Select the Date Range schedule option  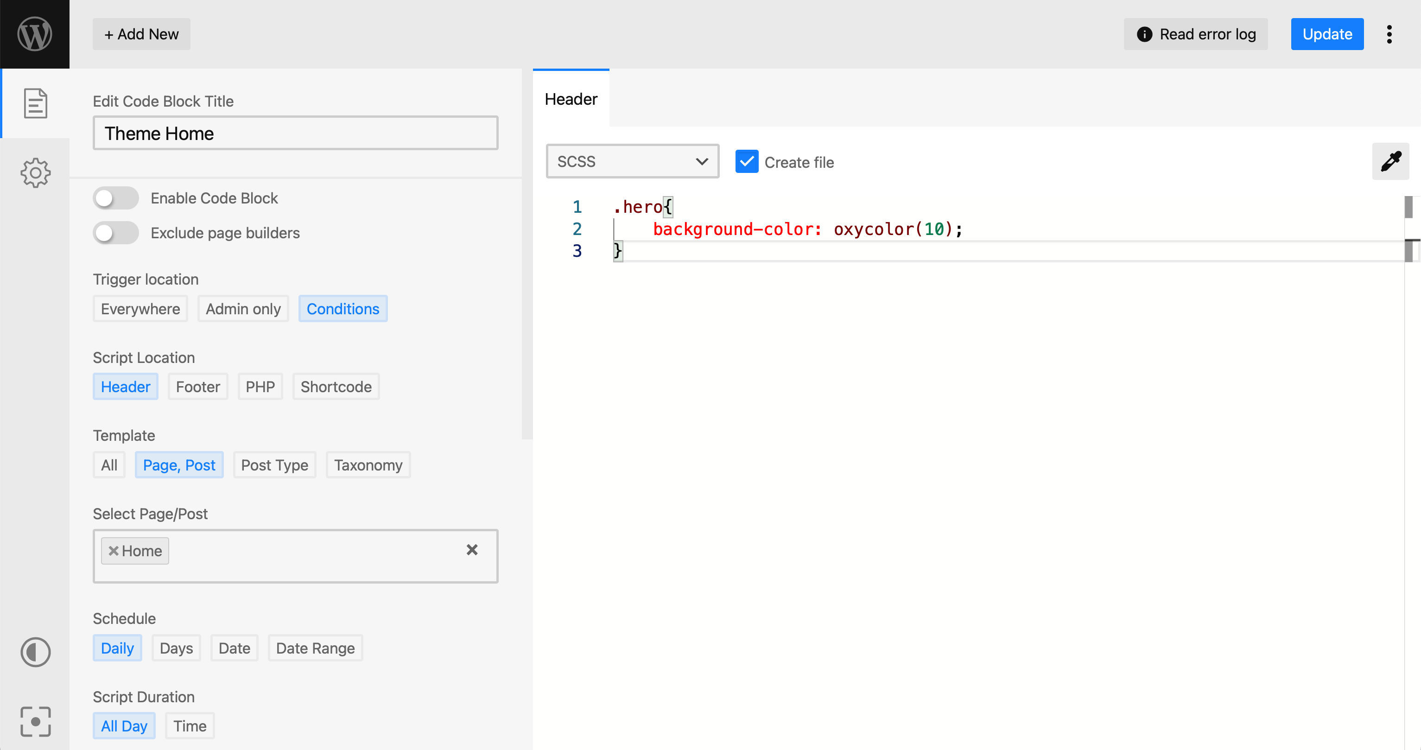pos(315,648)
